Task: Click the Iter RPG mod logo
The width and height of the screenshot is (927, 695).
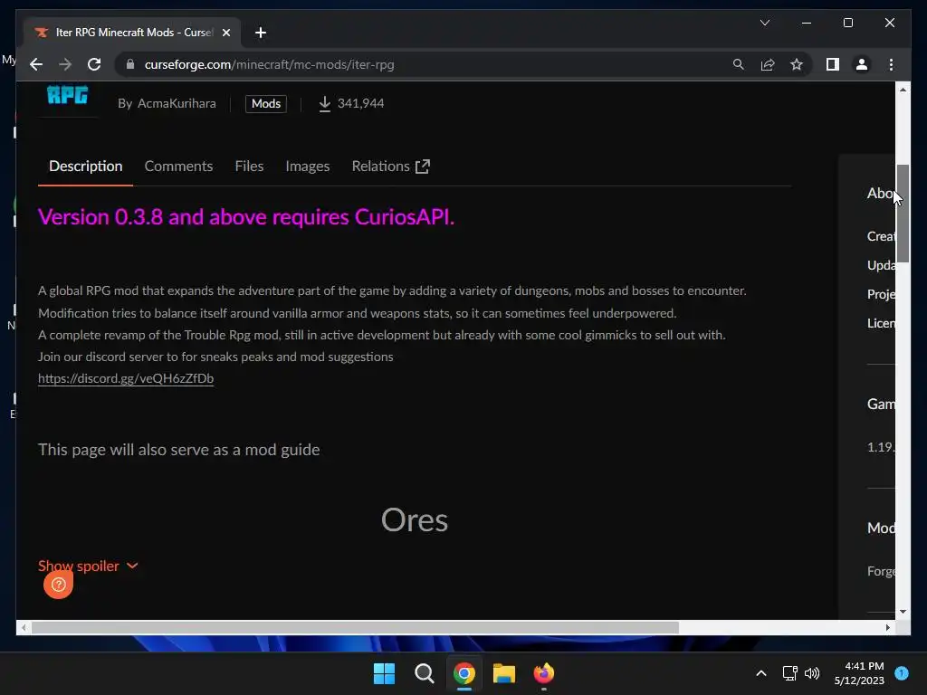Action: [x=67, y=95]
